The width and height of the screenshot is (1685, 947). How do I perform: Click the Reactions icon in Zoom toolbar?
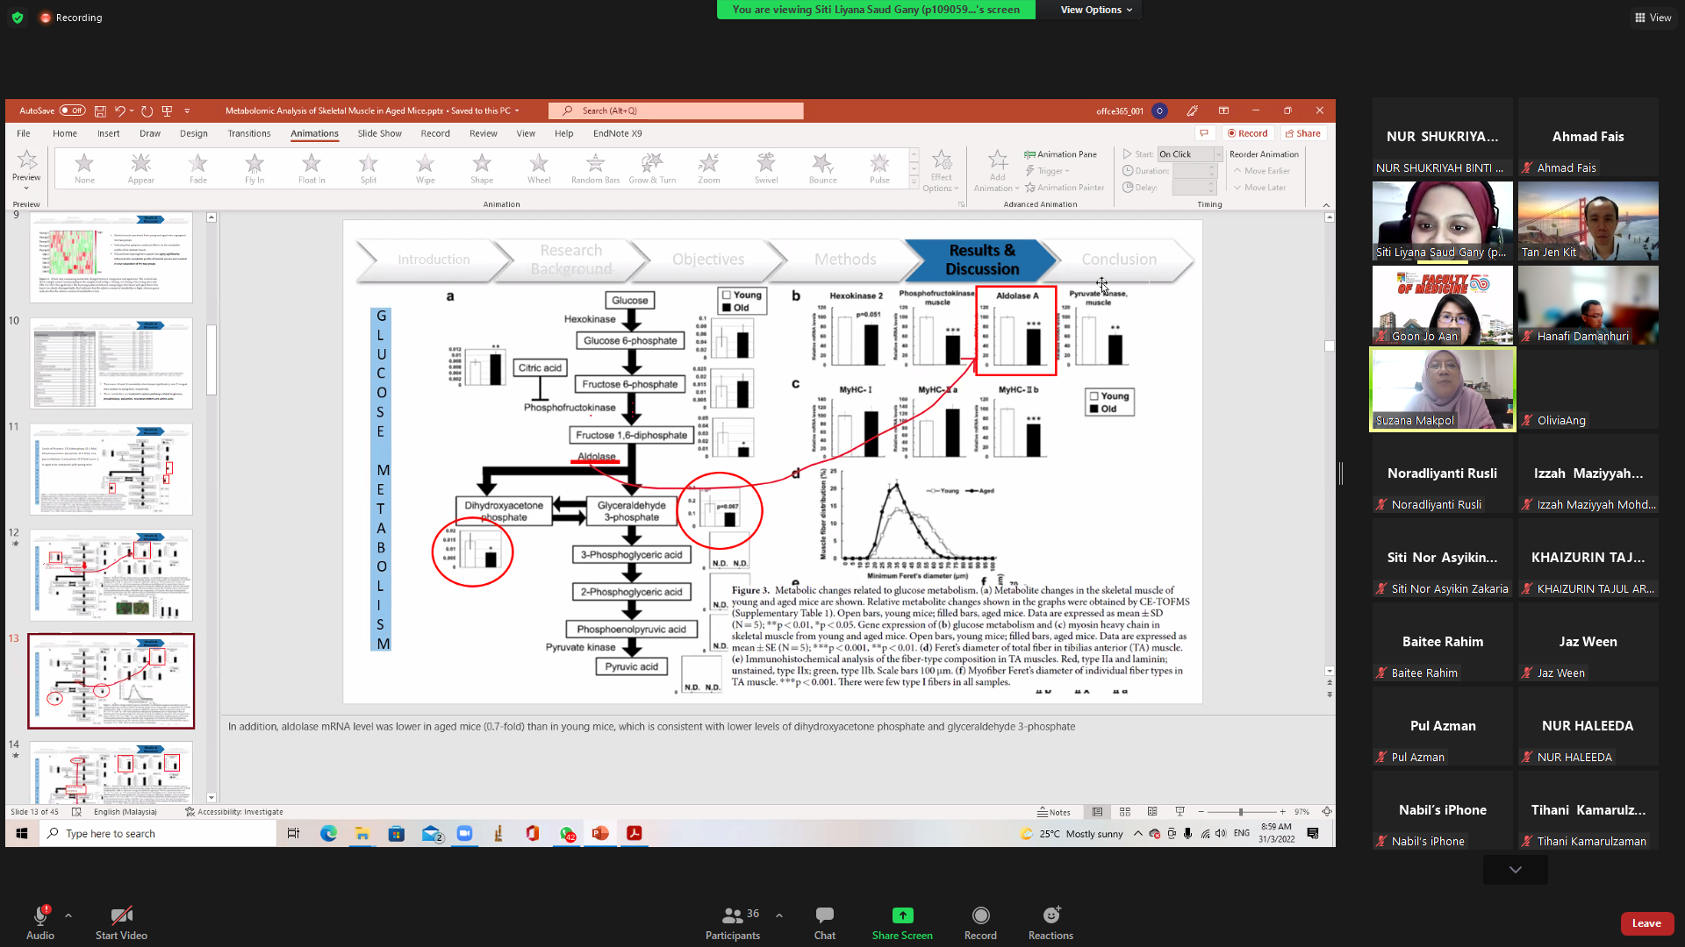pos(1050,915)
